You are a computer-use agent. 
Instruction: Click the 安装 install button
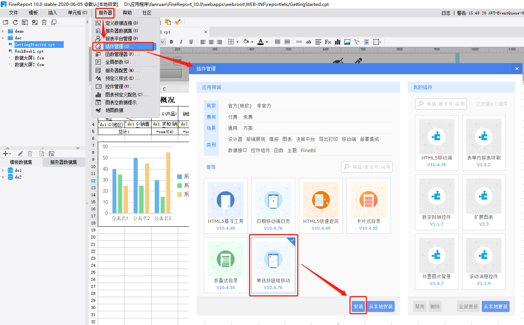click(358, 306)
